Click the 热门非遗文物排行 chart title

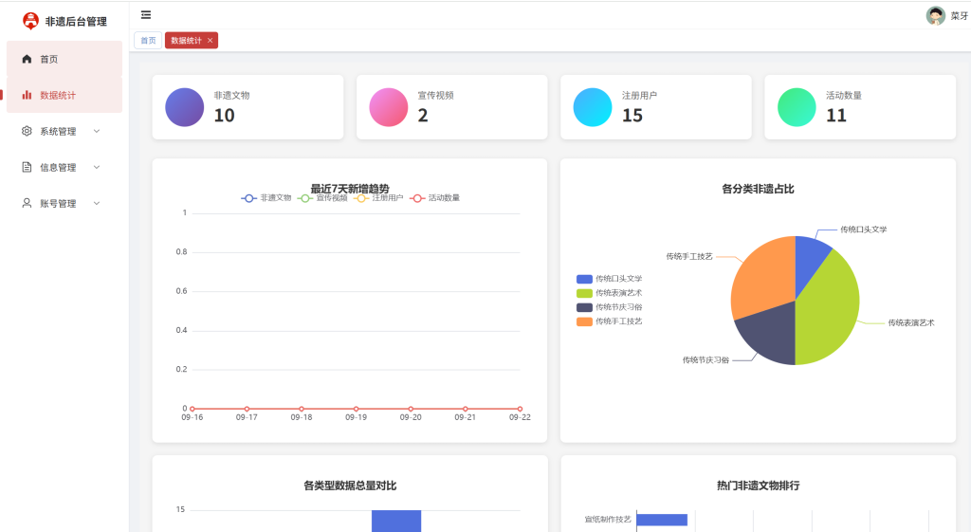pyautogui.click(x=758, y=486)
